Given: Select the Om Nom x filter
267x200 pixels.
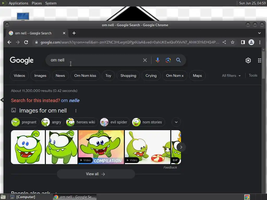Looking at the screenshot, I should tap(175, 76).
